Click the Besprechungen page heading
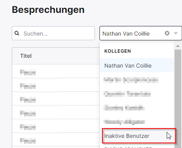Image resolution: width=182 pixels, height=148 pixels. coord(48,10)
